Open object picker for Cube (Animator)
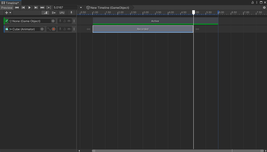 tap(42, 29)
